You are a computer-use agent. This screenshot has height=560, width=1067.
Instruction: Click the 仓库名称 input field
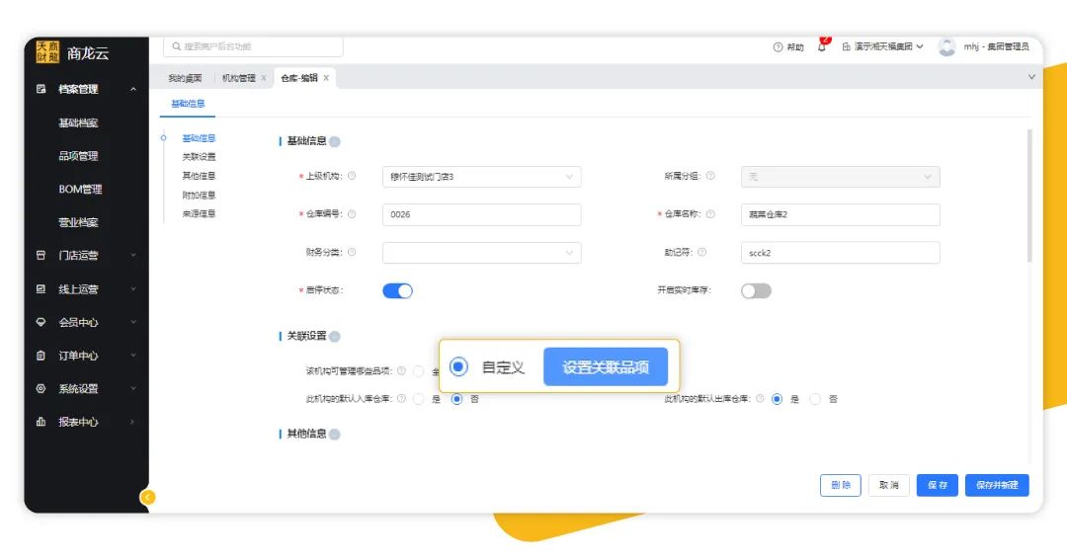[840, 214]
